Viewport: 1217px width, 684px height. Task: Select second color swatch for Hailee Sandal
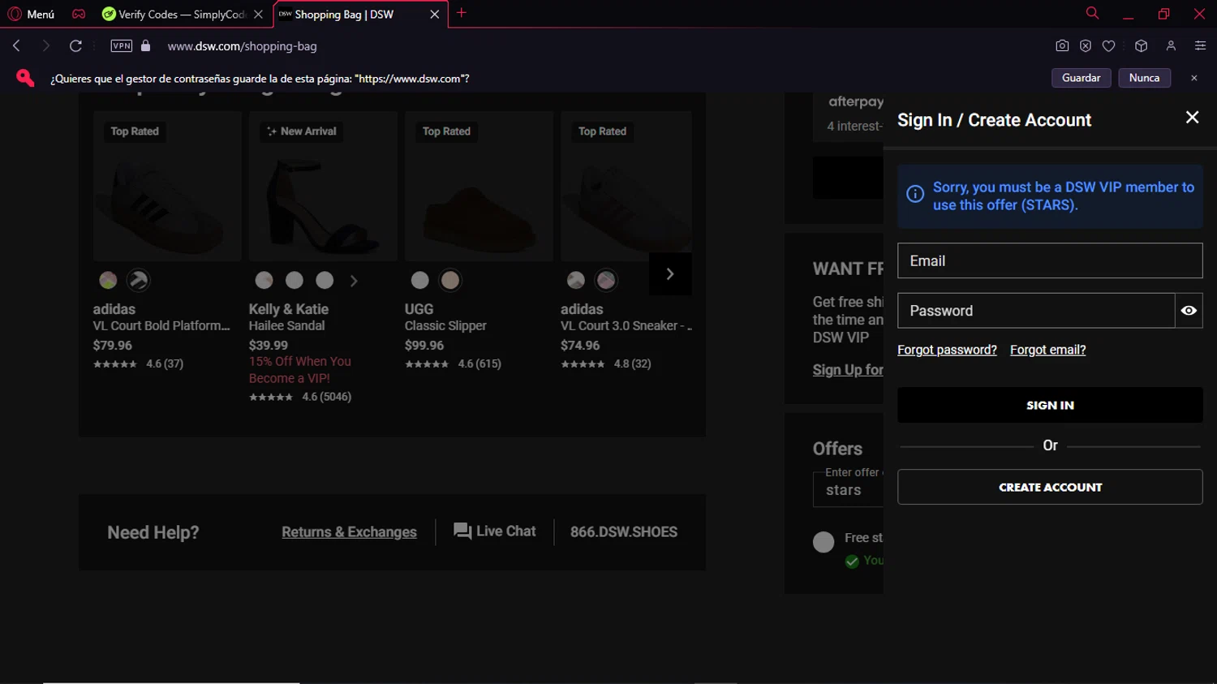pos(295,281)
